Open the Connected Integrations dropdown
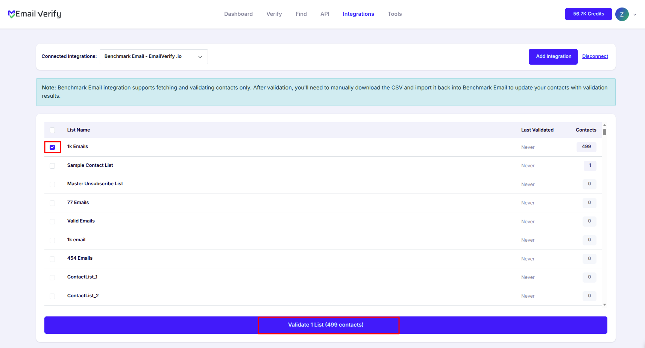645x348 pixels. pyautogui.click(x=153, y=56)
